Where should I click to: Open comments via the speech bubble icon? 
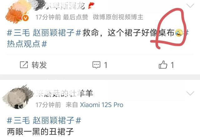(x=97, y=65)
